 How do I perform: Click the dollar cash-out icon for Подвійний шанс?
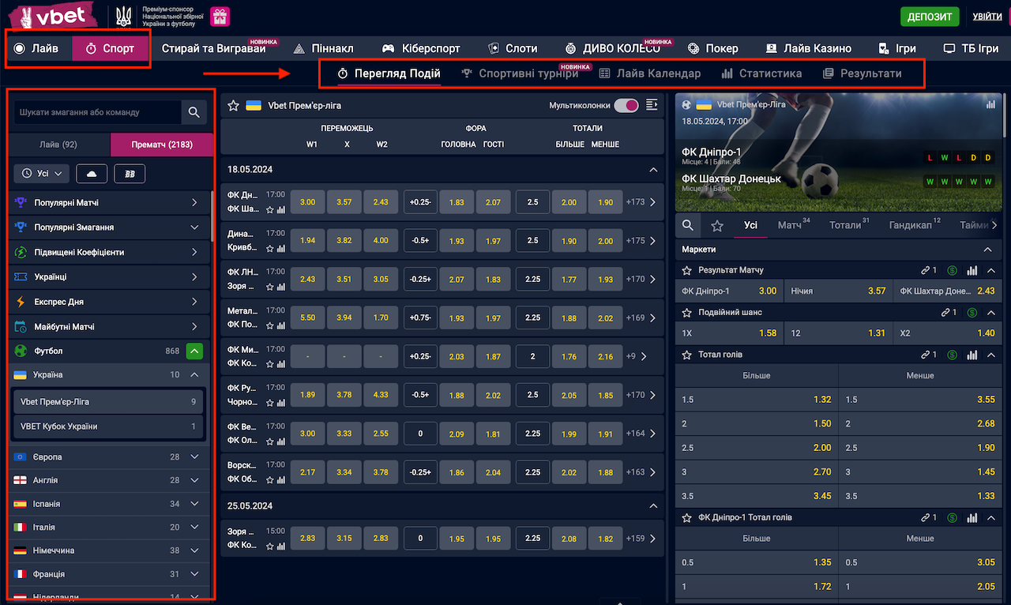coord(972,313)
